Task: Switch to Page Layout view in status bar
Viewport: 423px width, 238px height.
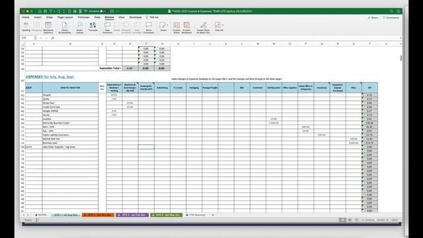Action: coord(350,220)
